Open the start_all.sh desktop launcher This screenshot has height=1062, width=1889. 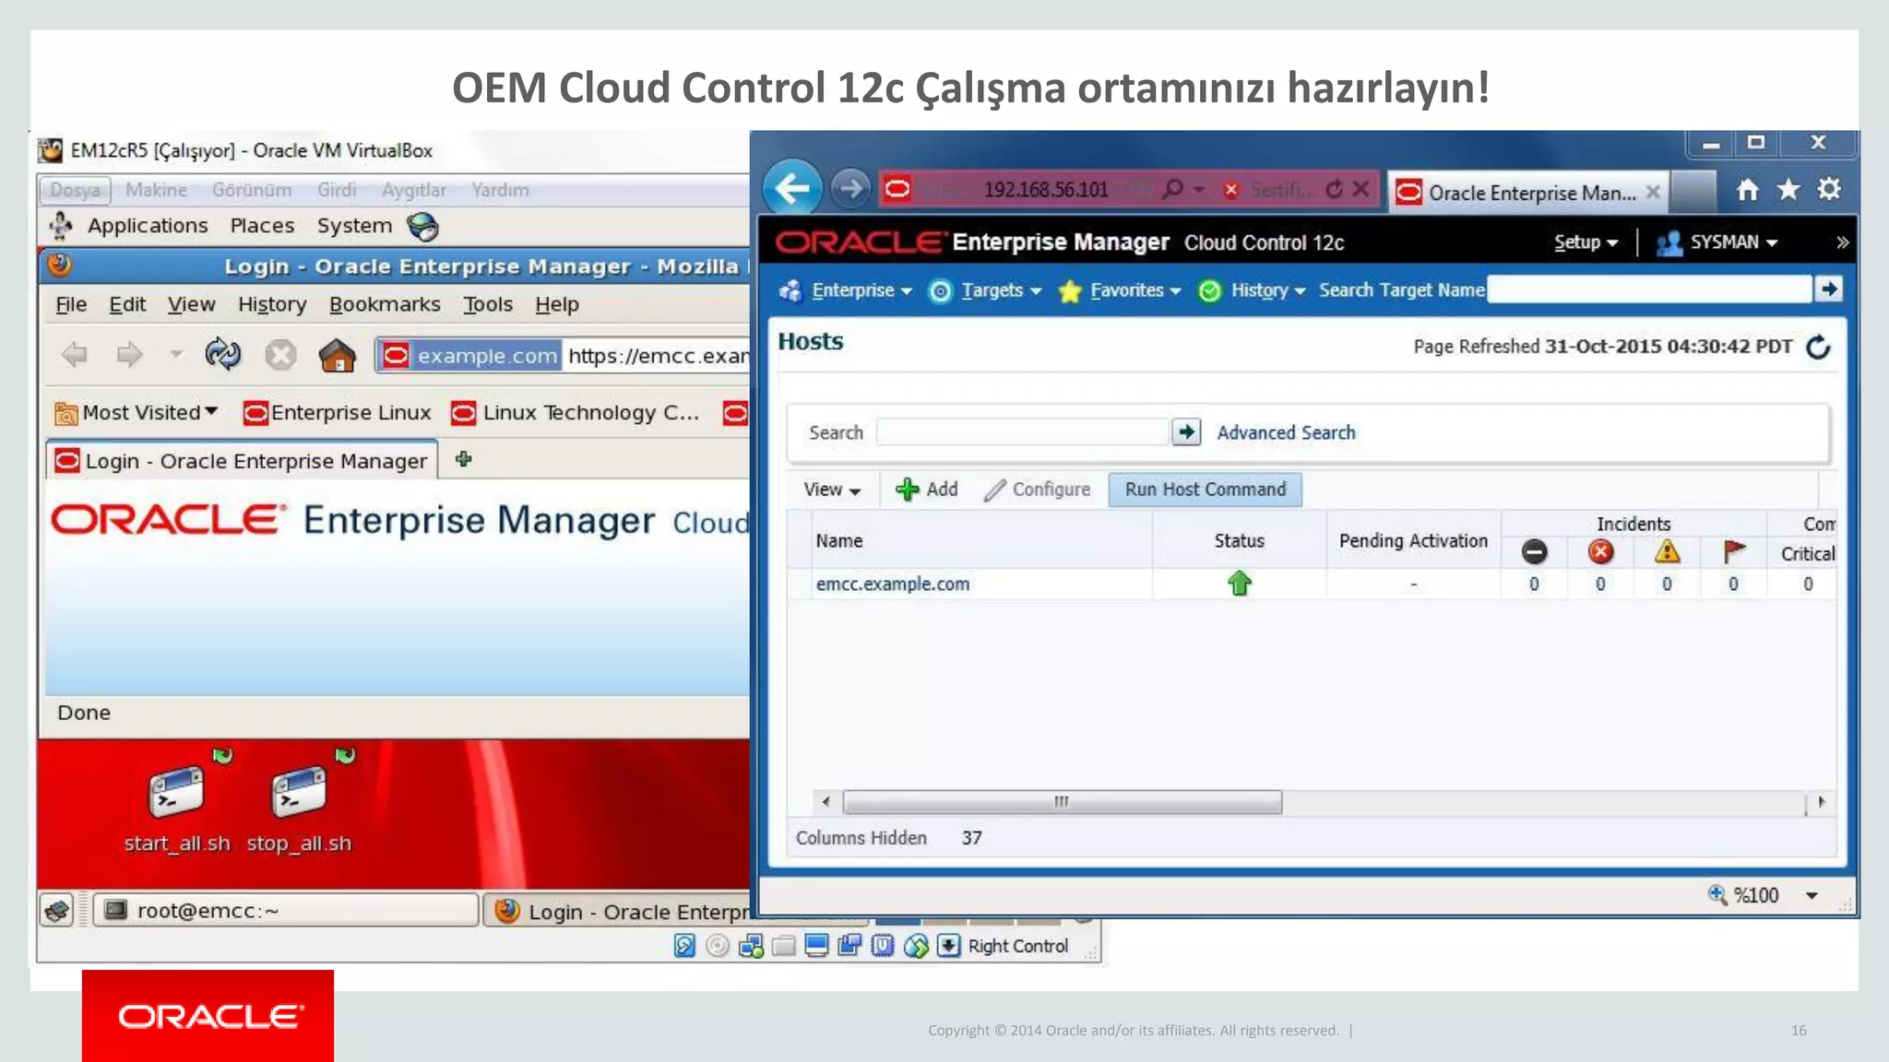click(177, 800)
